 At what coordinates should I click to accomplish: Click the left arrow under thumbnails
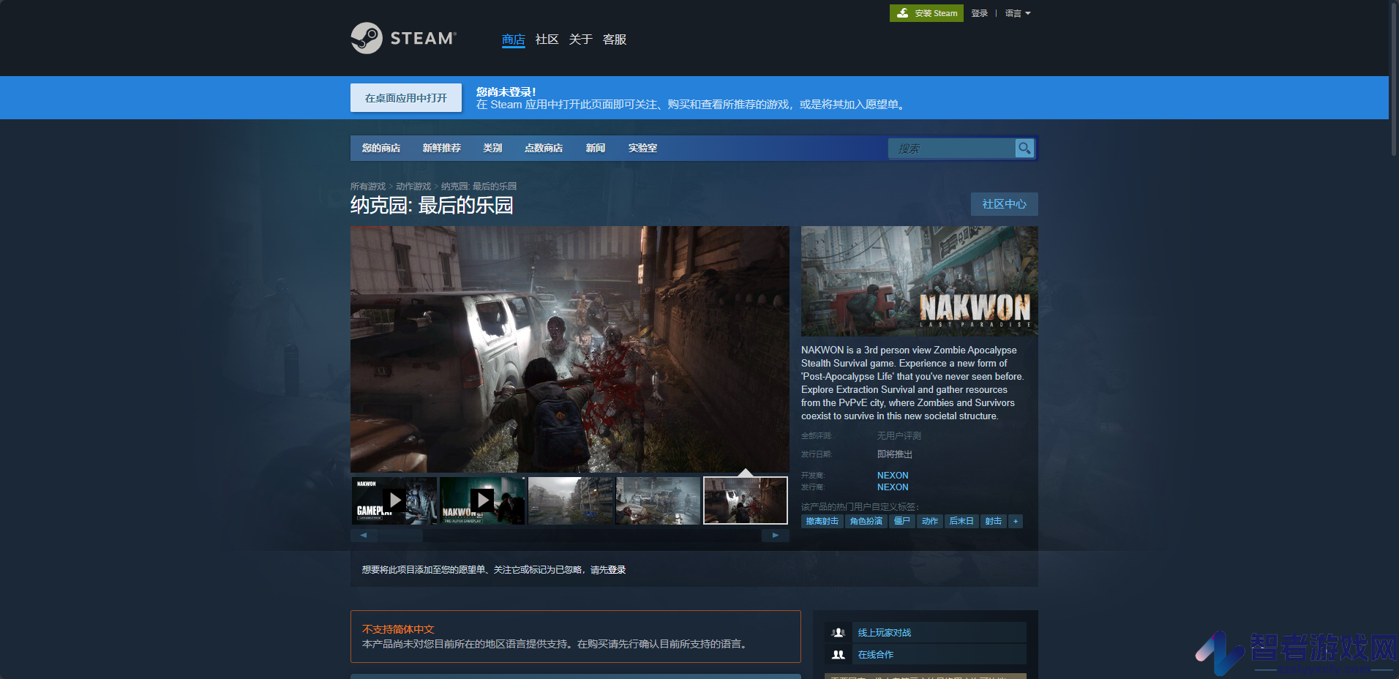[364, 536]
